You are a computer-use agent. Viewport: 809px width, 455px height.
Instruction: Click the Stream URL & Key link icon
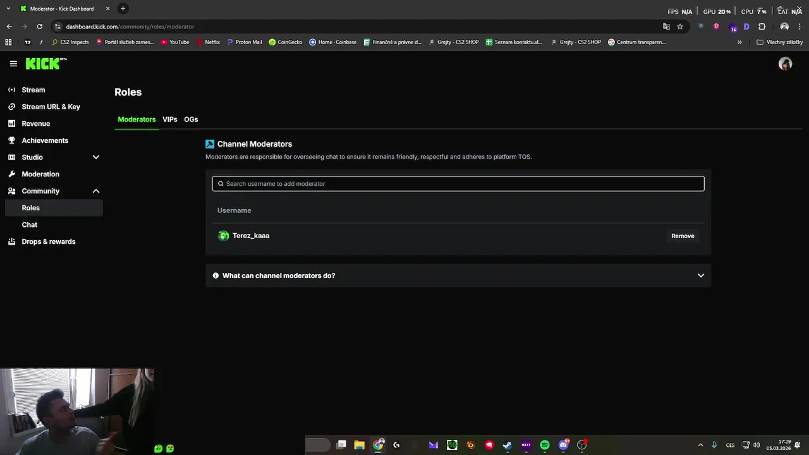11,107
